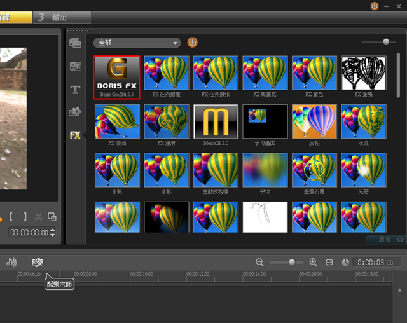Image resolution: width=407 pixels, height=323 pixels.
Task: Select the FX 漩渦 filter thumbnail
Action: (117, 121)
